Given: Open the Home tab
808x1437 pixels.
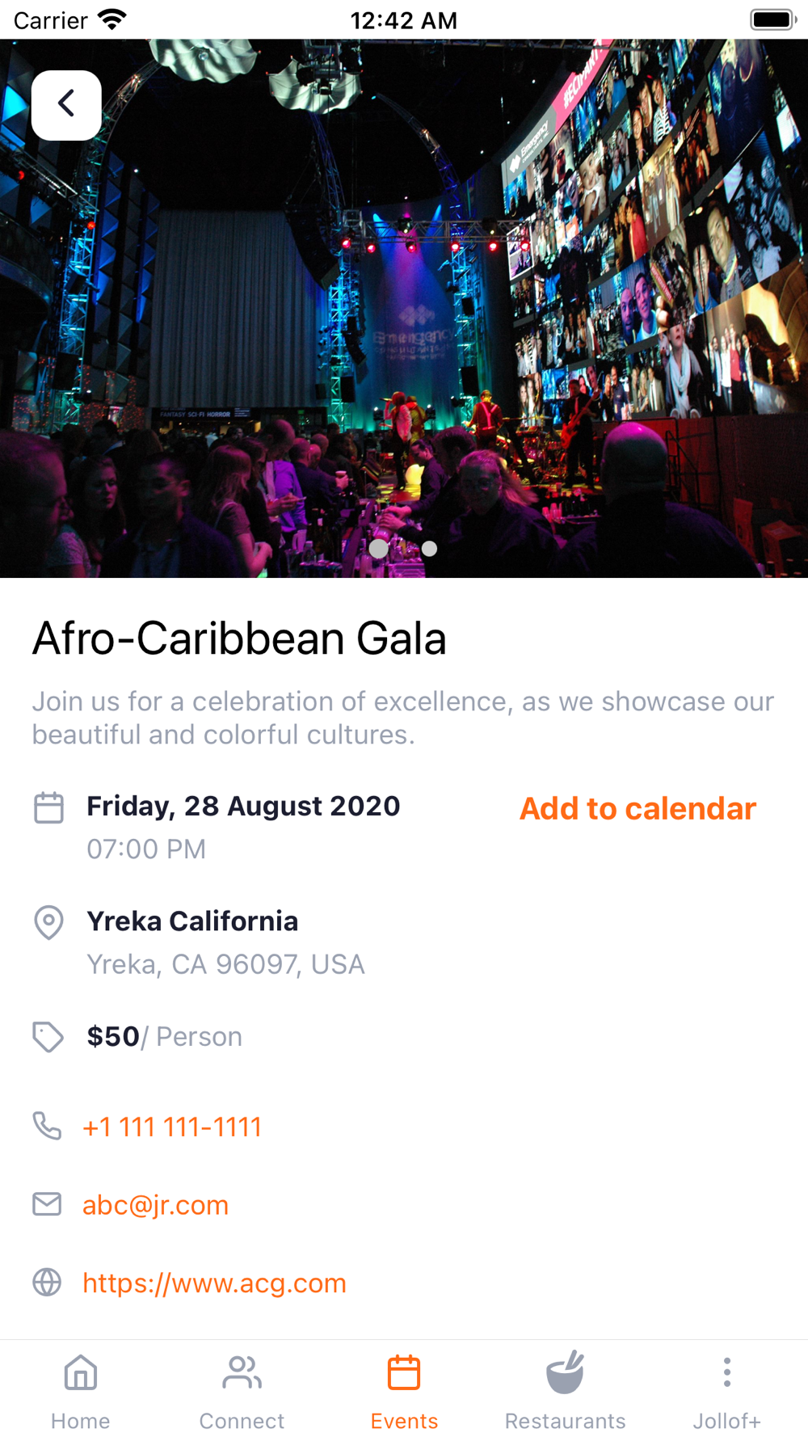Looking at the screenshot, I should [81, 1390].
